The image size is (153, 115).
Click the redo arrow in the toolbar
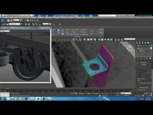click(x=29, y=24)
